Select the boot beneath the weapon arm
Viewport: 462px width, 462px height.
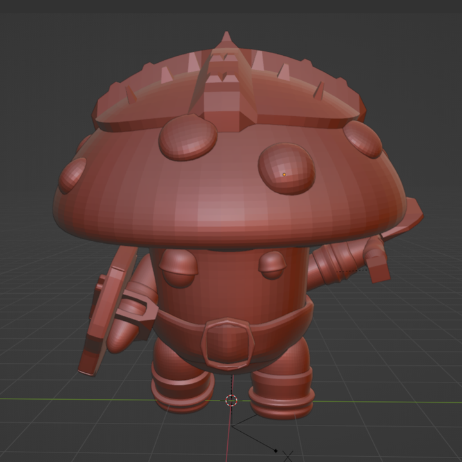tap(282, 393)
